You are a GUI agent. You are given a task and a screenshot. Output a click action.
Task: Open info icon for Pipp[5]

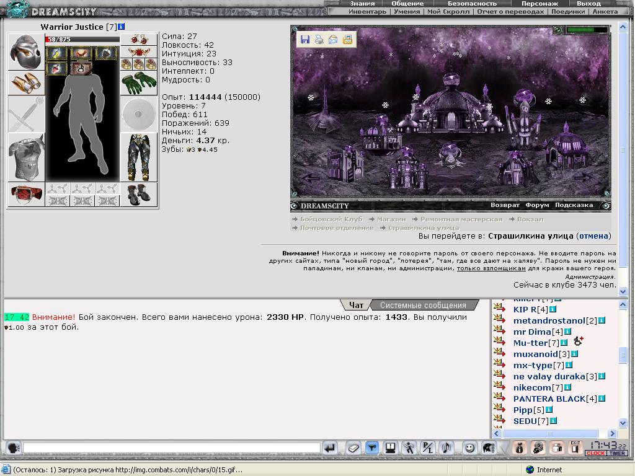pyautogui.click(x=549, y=410)
